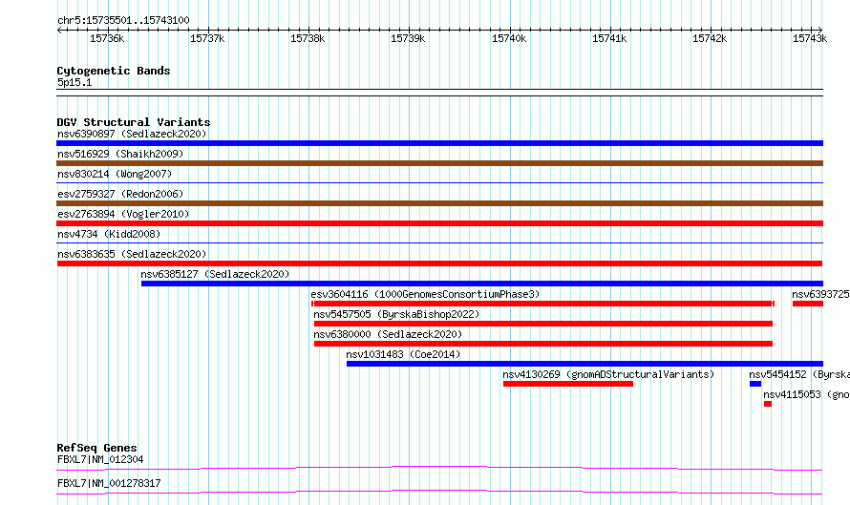Open nsv4130269 (gnomADStructuralVariants) label
Screen dimensions: 850x505
pos(608,374)
